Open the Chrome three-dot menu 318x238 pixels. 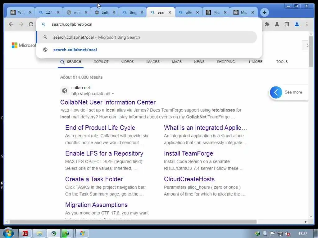307,24
